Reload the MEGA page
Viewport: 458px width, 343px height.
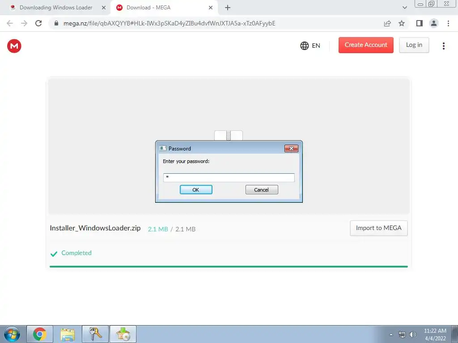38,23
